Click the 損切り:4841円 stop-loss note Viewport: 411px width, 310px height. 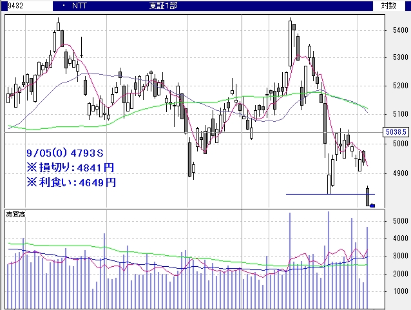71,168
